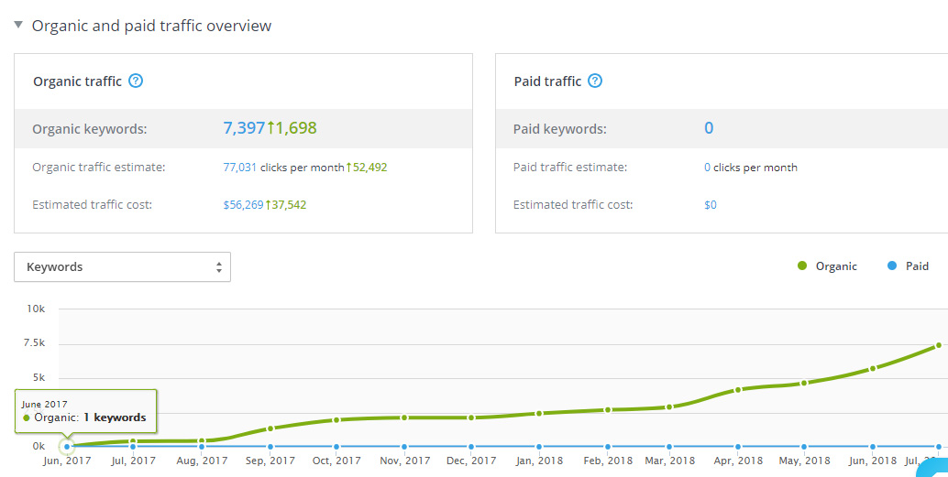Click the Organic keywords: row label
Screen dimensions: 948x477
point(90,129)
